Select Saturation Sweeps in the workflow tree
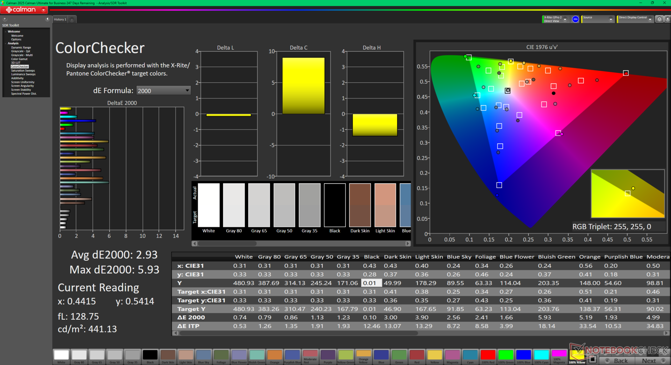Viewport: 671px width, 365px height. pos(23,71)
